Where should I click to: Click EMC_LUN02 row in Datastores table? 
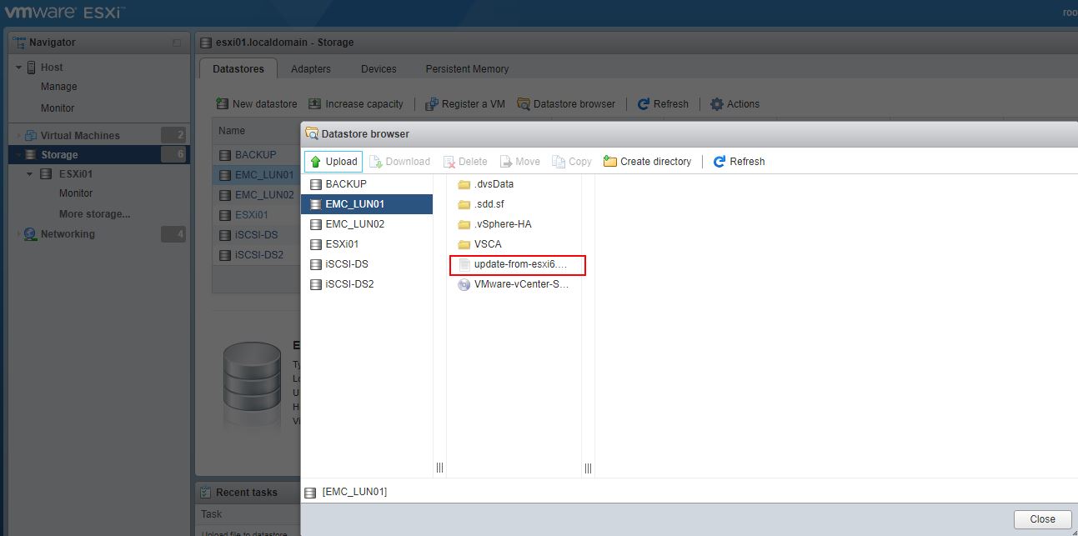(x=255, y=195)
